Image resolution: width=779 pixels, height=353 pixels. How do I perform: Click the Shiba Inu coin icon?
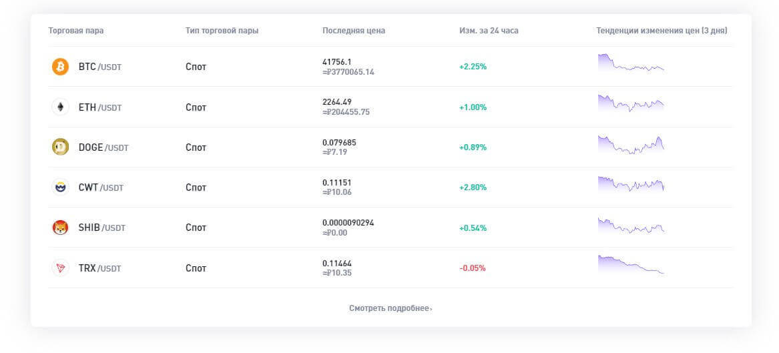pos(60,228)
